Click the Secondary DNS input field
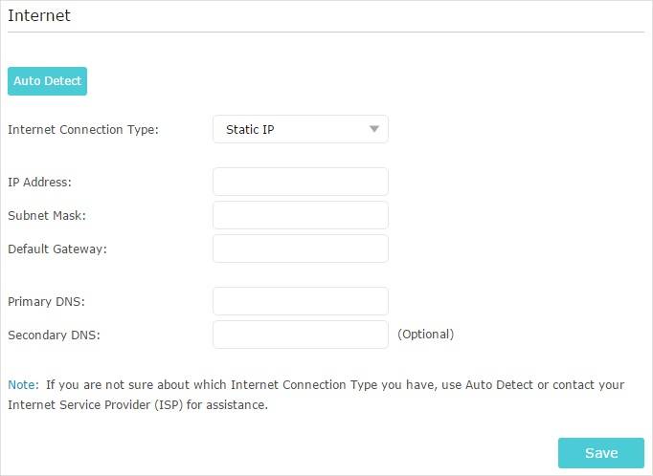 pos(300,335)
